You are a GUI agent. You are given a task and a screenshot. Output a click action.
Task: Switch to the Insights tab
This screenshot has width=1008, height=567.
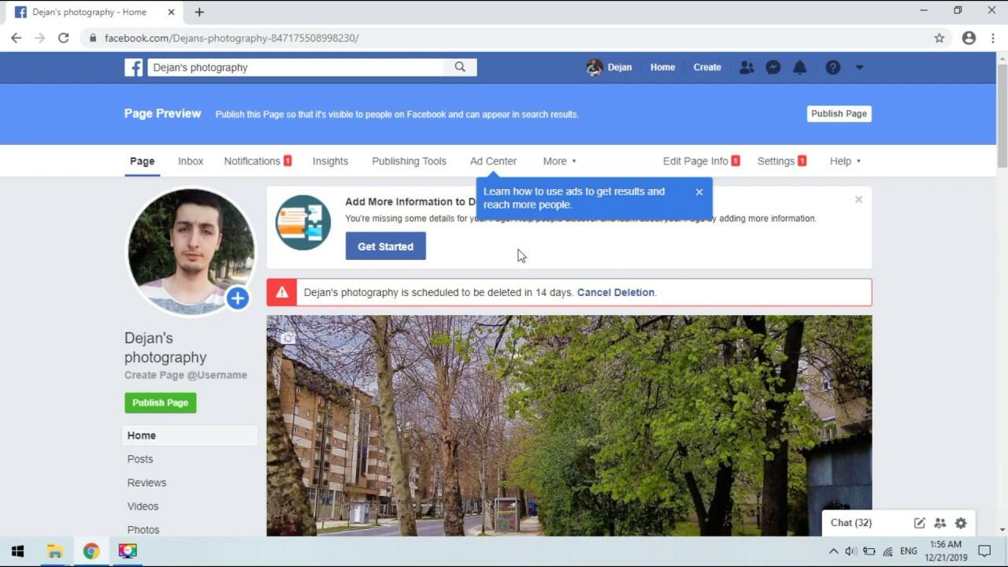coord(330,161)
